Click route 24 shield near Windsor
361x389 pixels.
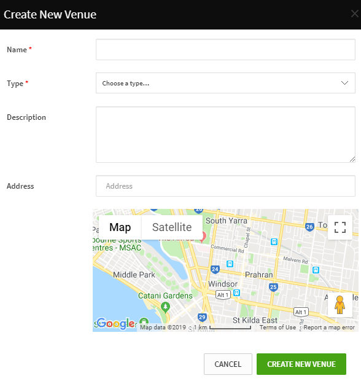pyautogui.click(x=215, y=269)
